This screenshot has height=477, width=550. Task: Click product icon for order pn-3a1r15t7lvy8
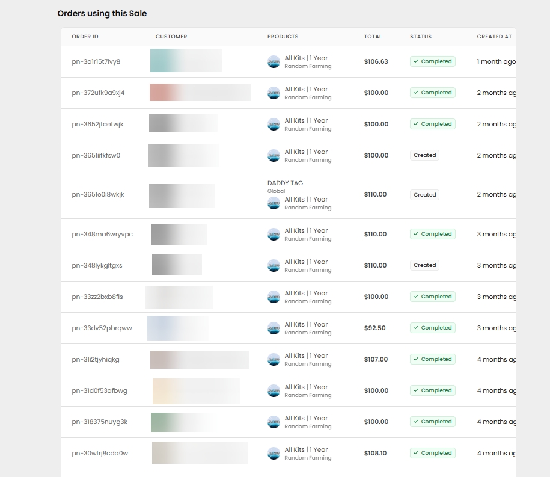pyautogui.click(x=273, y=62)
